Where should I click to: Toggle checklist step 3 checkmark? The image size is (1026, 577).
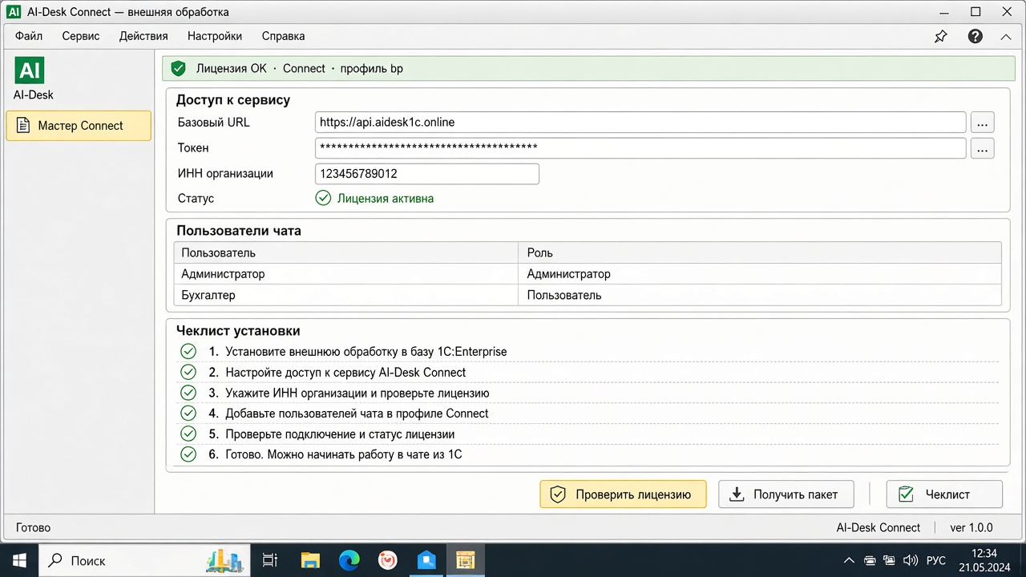pyautogui.click(x=188, y=393)
